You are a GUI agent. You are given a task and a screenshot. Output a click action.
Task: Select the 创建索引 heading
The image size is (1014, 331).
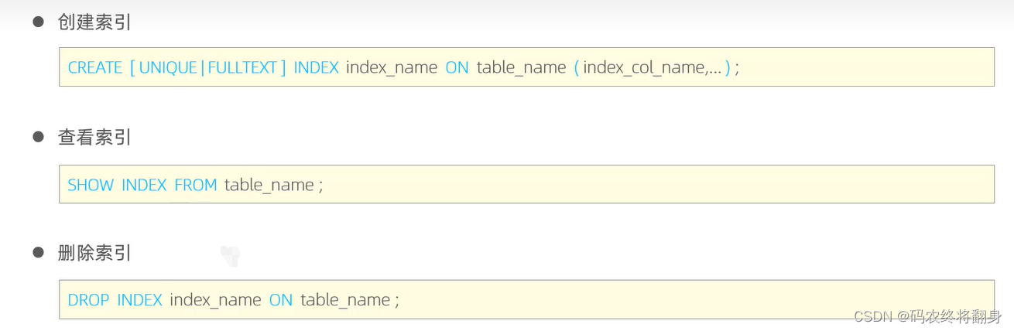(x=94, y=22)
